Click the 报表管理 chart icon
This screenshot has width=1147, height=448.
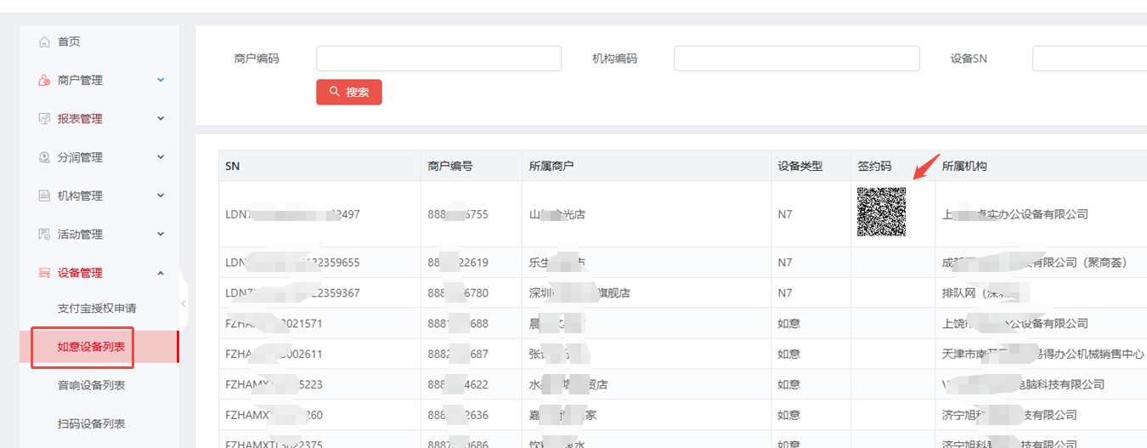pyautogui.click(x=44, y=119)
